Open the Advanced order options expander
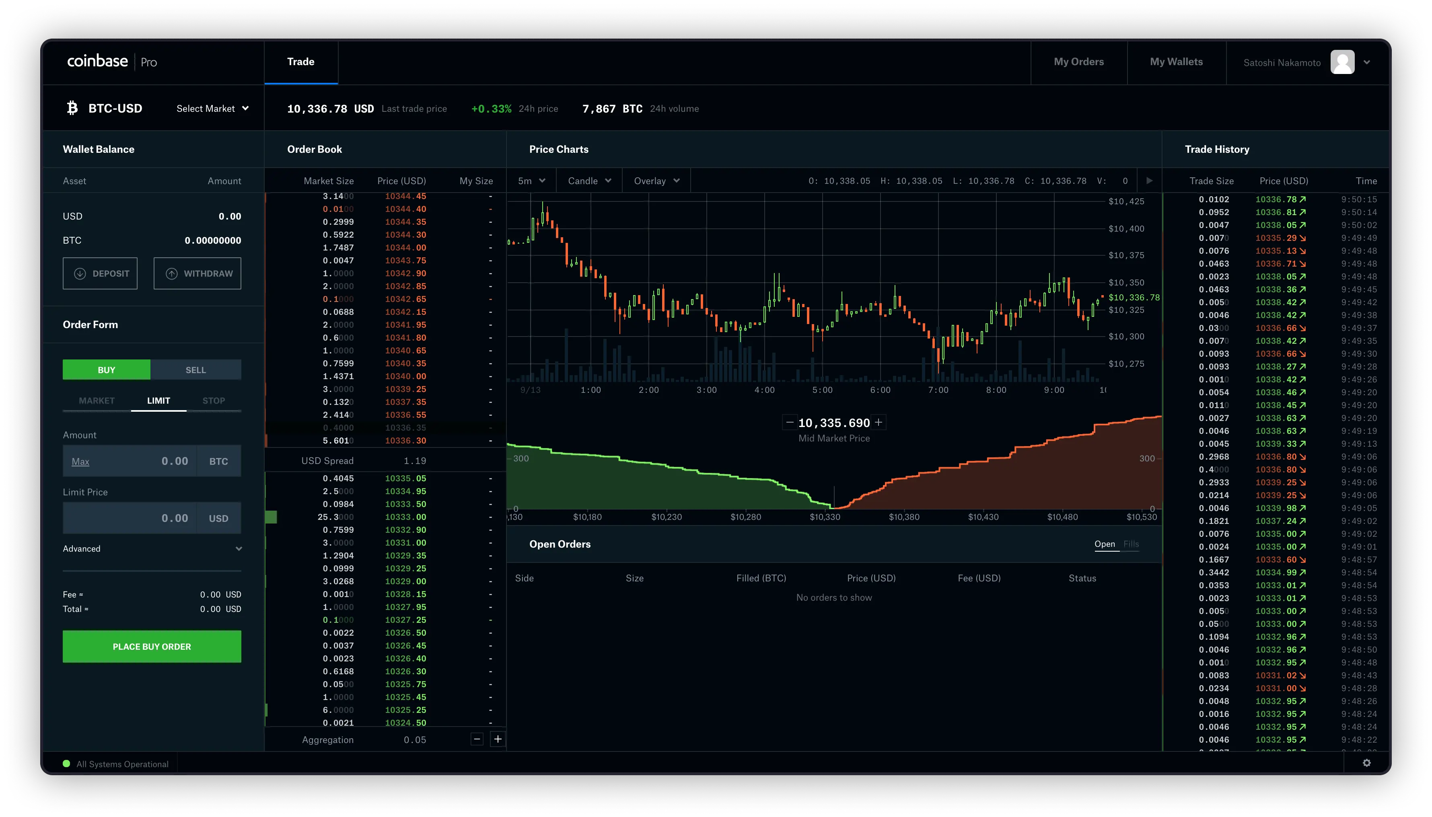 point(152,548)
